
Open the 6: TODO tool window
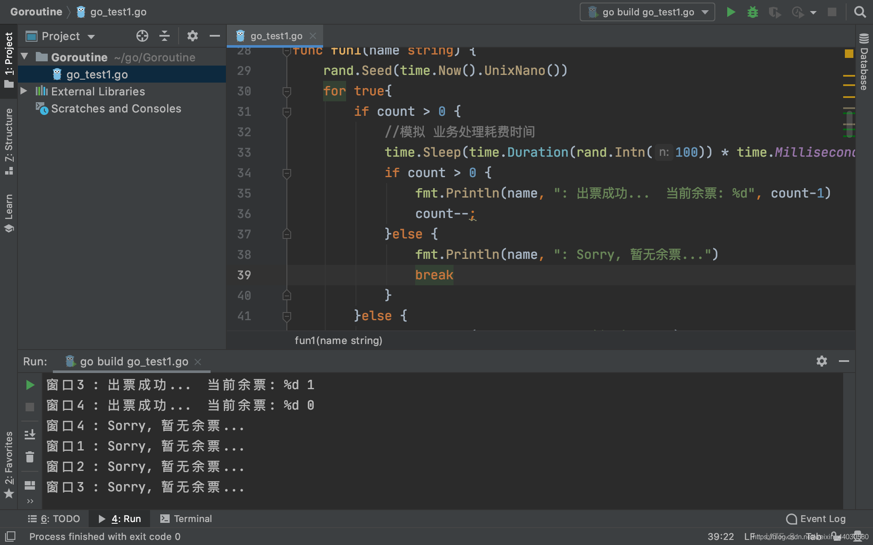click(x=54, y=519)
